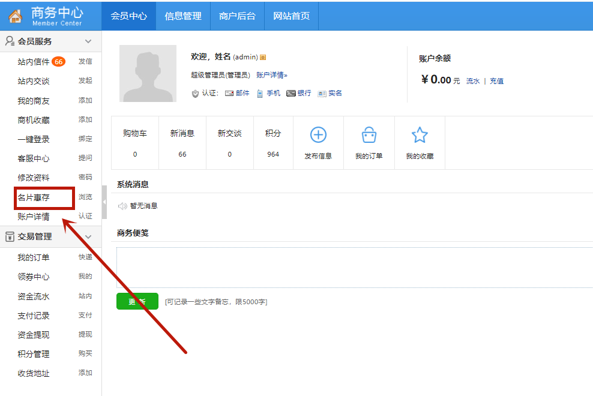Open 商机收藏 in the sidebar
The width and height of the screenshot is (593, 396).
coord(34,120)
